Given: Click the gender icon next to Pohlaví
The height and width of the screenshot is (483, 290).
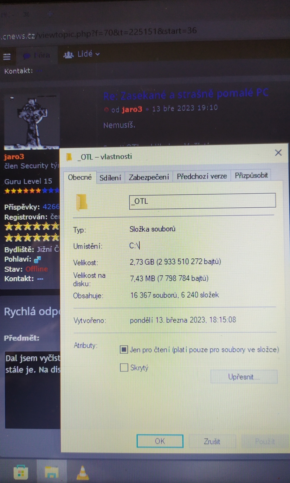Looking at the screenshot, I should [37, 260].
